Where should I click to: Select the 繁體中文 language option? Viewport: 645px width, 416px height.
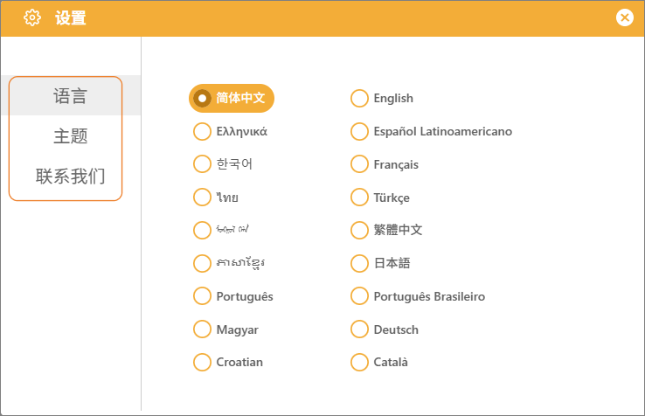tap(359, 230)
